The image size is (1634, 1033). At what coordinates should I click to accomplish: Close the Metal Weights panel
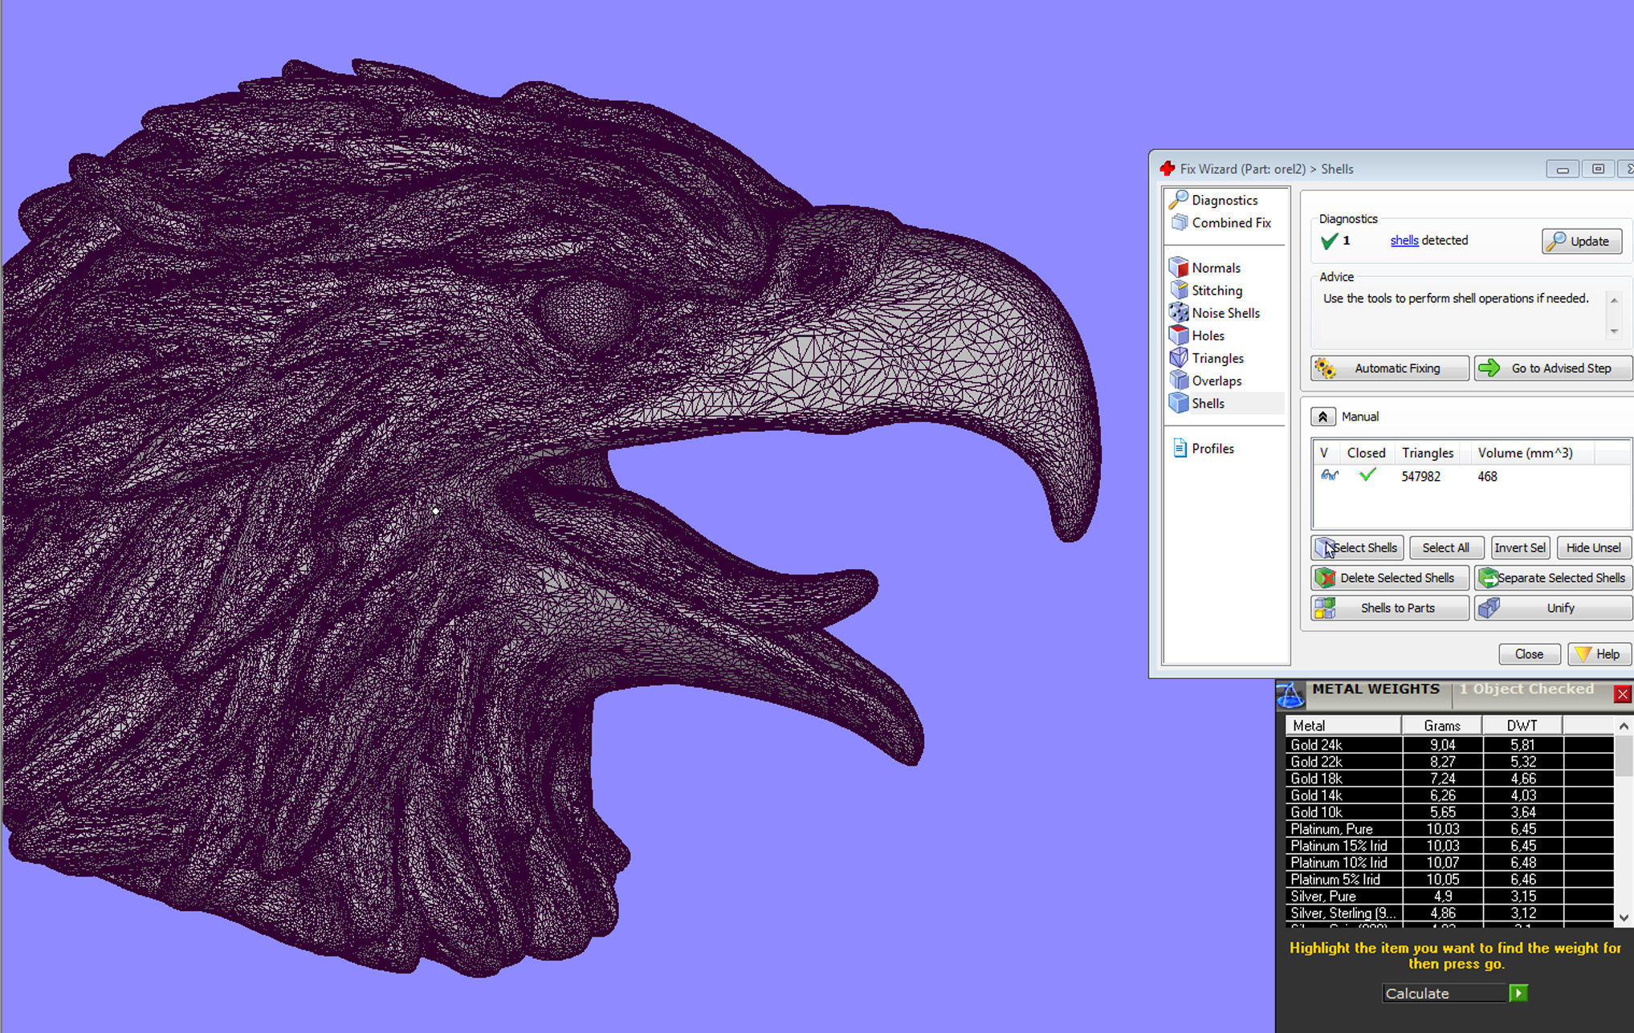point(1622,694)
